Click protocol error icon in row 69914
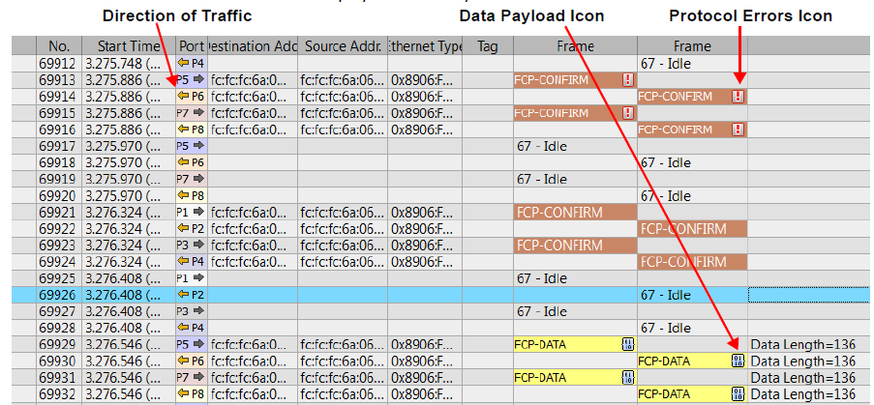 pyautogui.click(x=738, y=97)
